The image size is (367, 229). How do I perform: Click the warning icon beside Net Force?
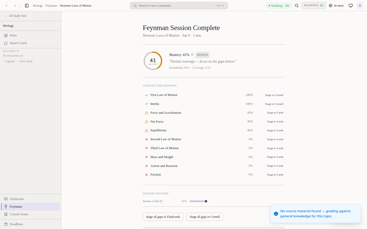pyautogui.click(x=147, y=122)
